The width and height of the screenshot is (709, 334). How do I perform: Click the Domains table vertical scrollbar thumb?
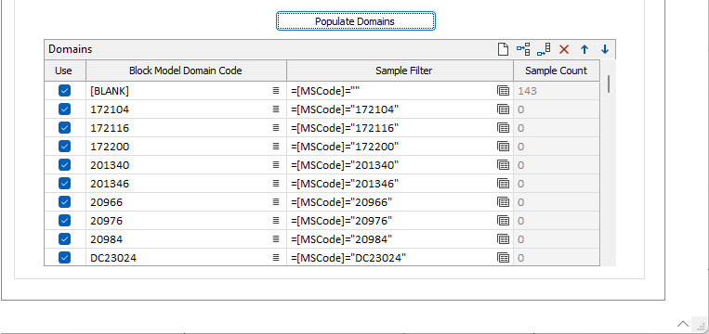click(609, 83)
